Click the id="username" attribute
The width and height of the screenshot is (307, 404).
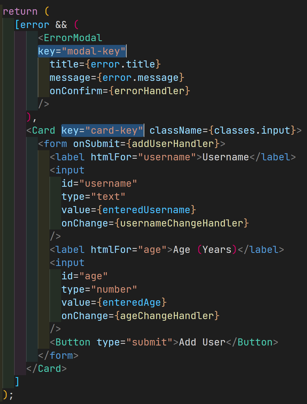click(x=99, y=183)
